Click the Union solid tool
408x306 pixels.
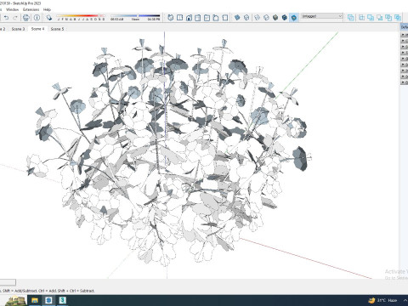tap(371, 18)
